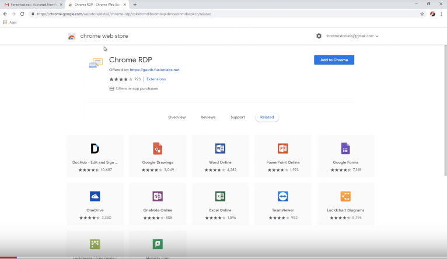Open the Lucidchart Diagrams icon
Viewport: 447px width, 259px height.
(345, 196)
